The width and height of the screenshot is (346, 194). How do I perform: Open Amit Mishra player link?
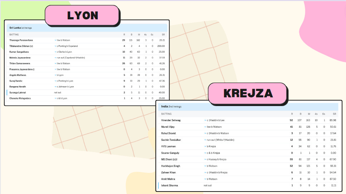(168, 179)
